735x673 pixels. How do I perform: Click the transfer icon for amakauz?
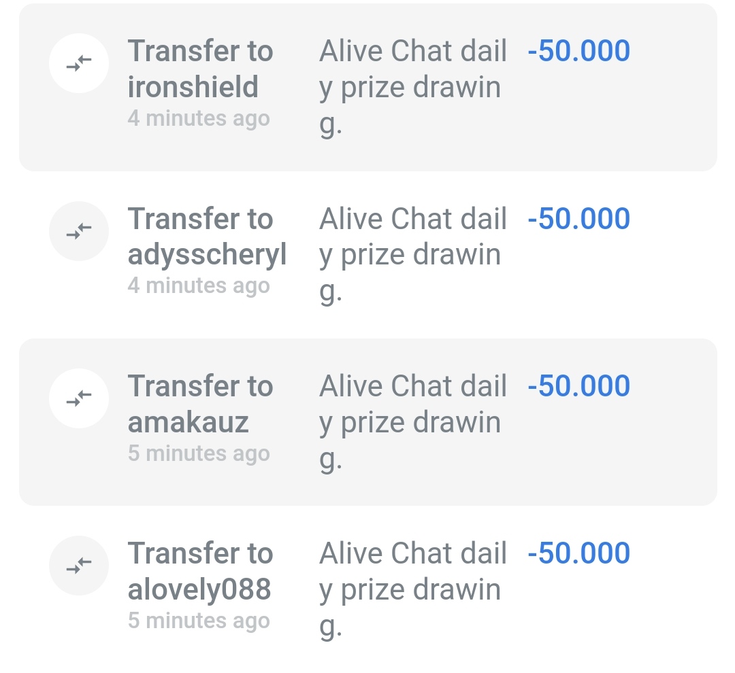pyautogui.click(x=79, y=398)
